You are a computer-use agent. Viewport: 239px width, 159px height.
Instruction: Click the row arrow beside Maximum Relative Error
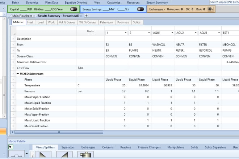tap(13, 62)
